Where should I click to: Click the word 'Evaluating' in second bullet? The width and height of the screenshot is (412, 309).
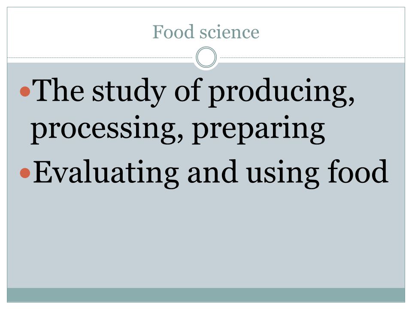coord(106,173)
